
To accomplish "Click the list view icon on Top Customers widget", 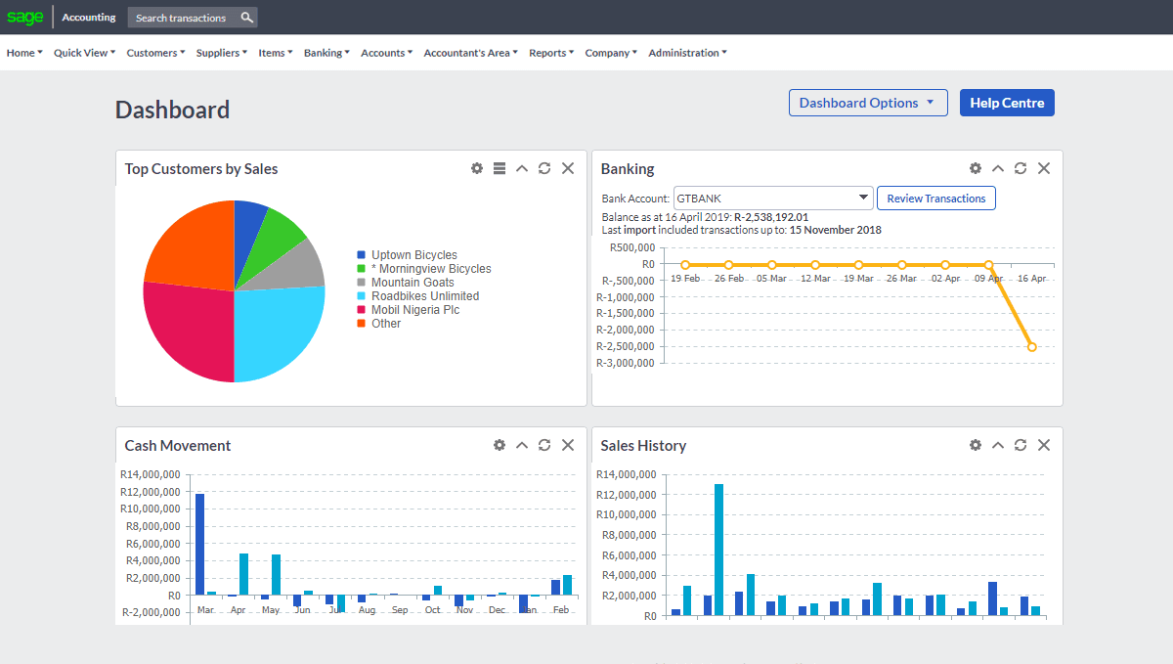I will (x=499, y=168).
